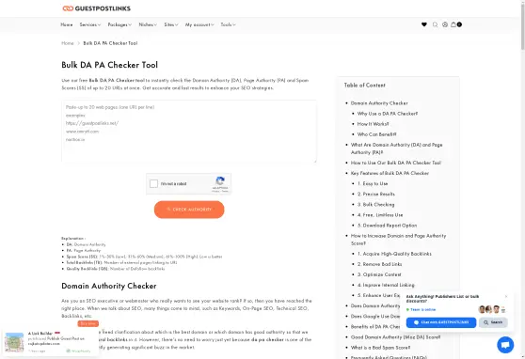Screen dimensions: 525x359
Task: Close the Ask Anything chat popup
Action: (506, 296)
